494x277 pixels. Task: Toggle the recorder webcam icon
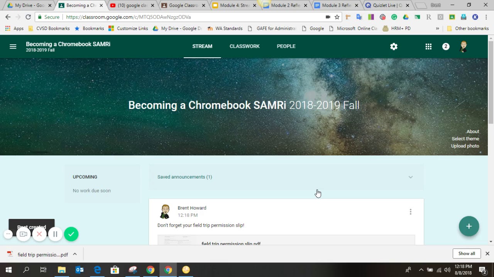pyautogui.click(x=24, y=234)
